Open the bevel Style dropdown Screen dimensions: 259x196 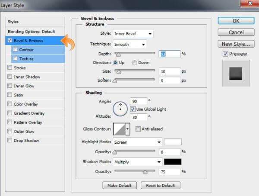(133, 34)
